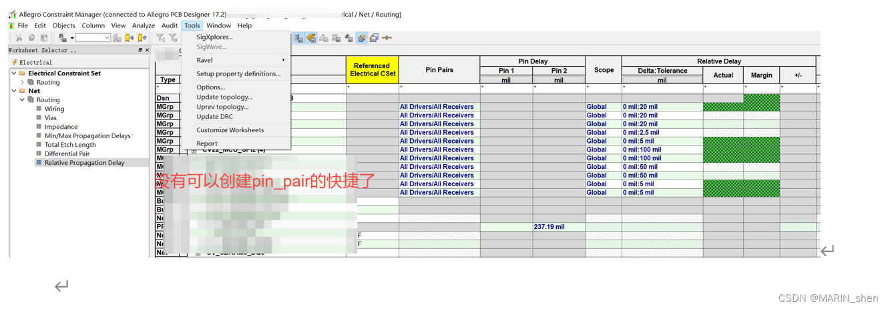Click the Actual column header
The image size is (888, 309).
(723, 75)
